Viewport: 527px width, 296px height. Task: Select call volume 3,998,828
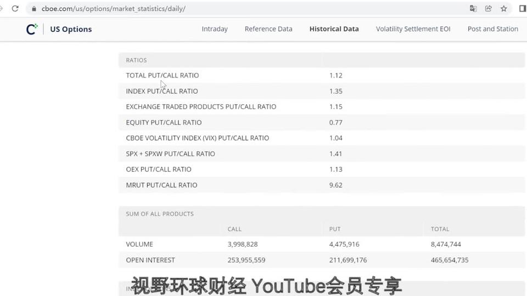point(243,244)
